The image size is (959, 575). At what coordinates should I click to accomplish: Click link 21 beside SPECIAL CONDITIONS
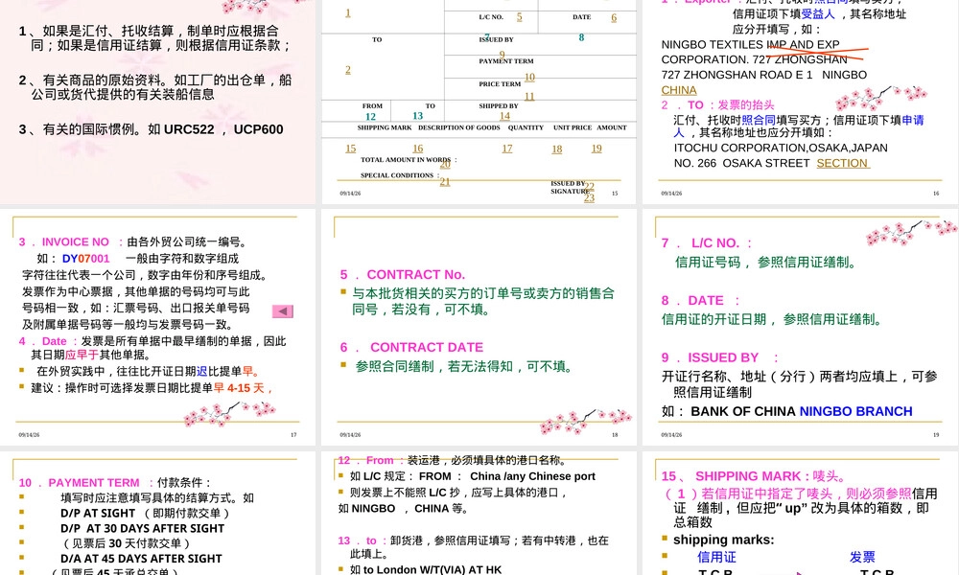click(445, 181)
